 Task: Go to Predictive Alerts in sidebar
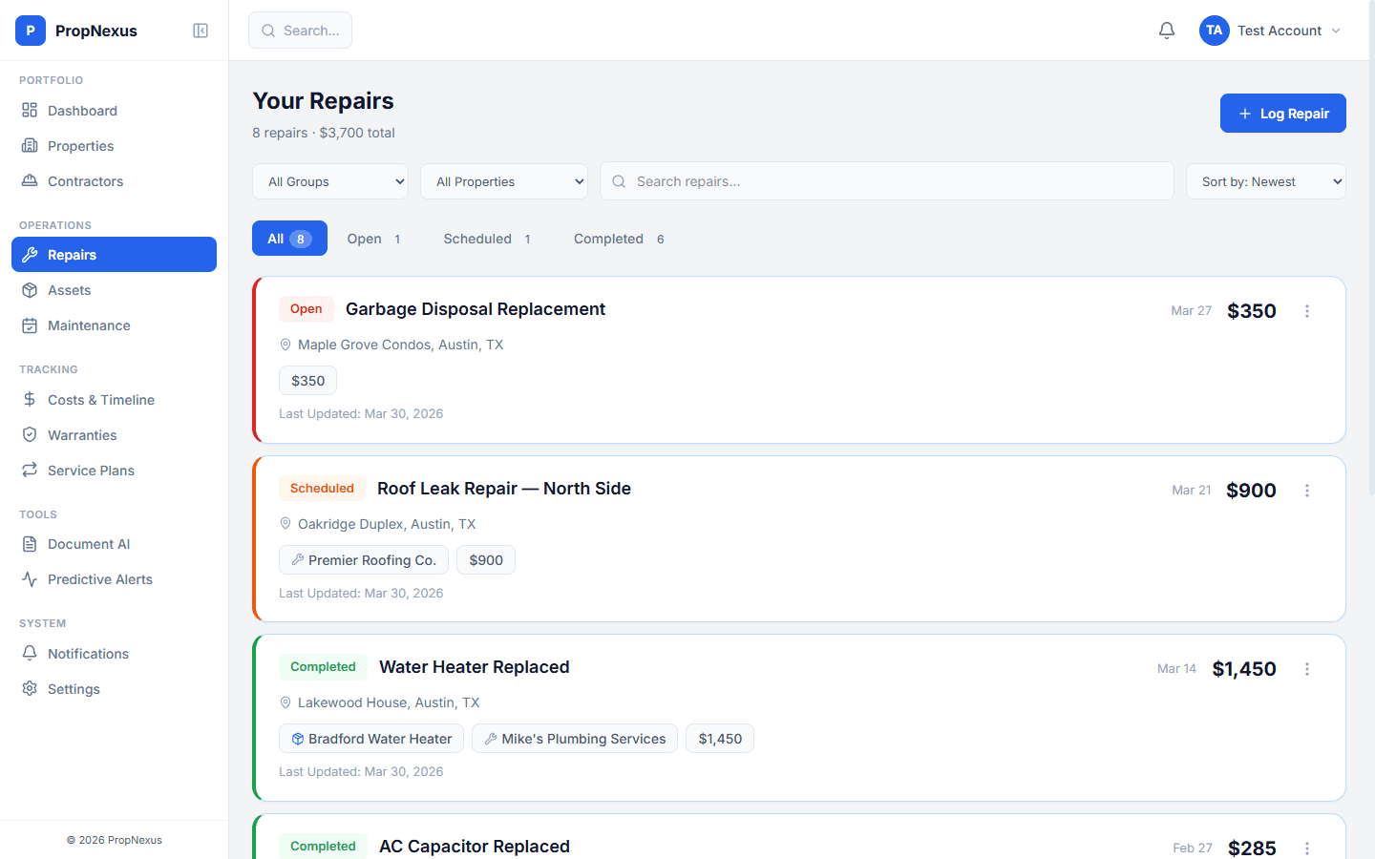(x=99, y=579)
